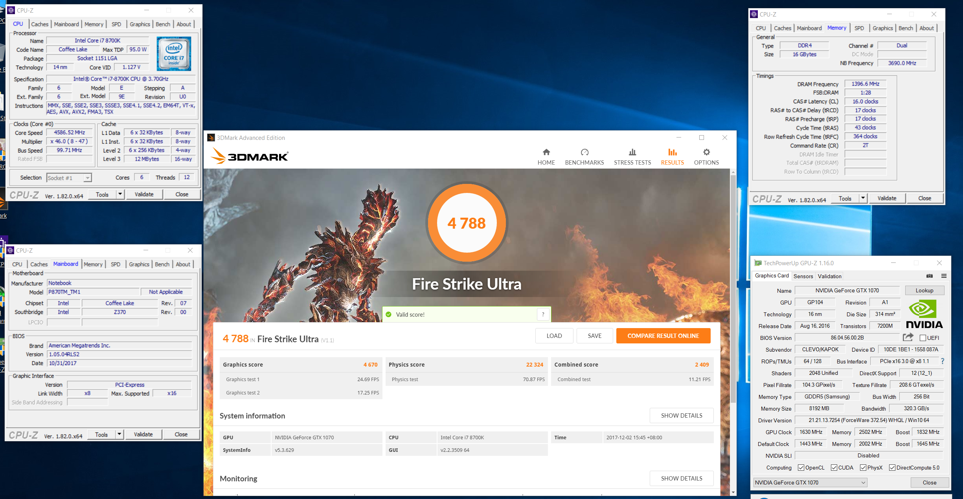Click the green valid score check icon
The height and width of the screenshot is (499, 963).
[388, 314]
